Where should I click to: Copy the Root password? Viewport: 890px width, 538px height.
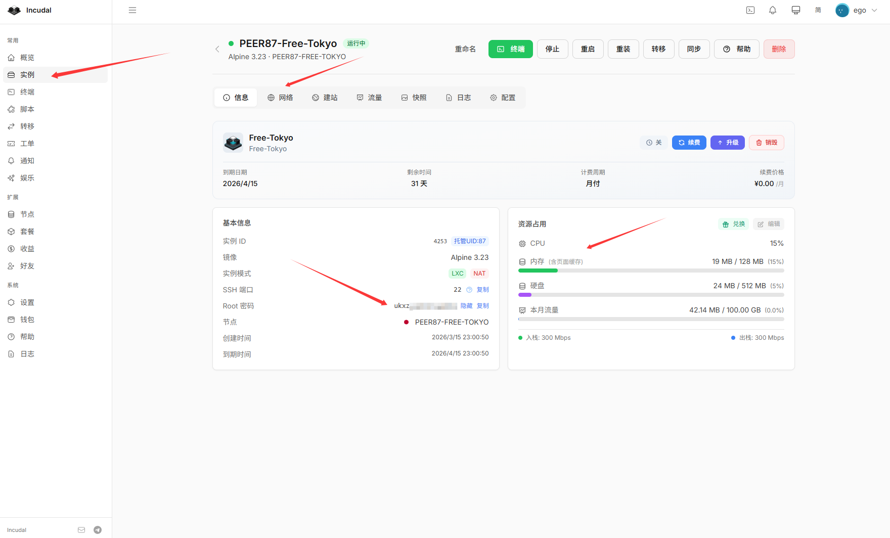tap(483, 306)
